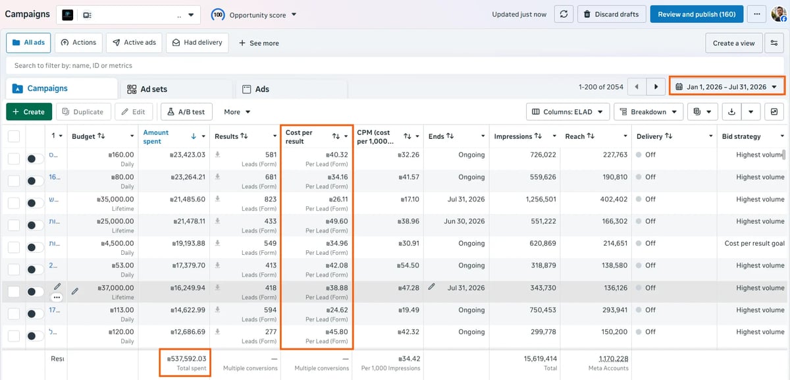Open the three-dot menu next to Review and publish
This screenshot has width=790, height=380.
click(758, 14)
